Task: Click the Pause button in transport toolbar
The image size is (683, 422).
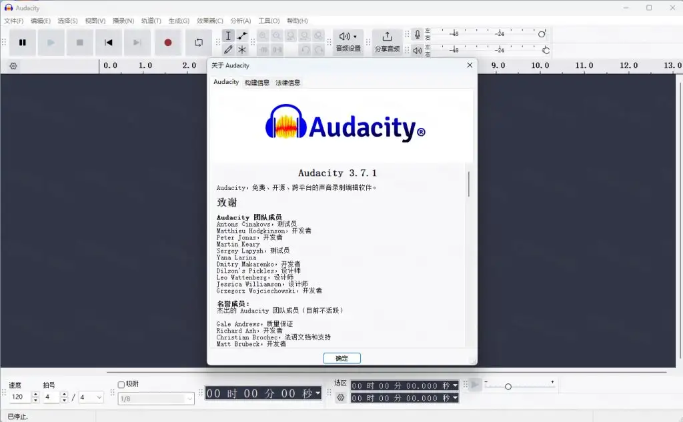Action: [23, 43]
